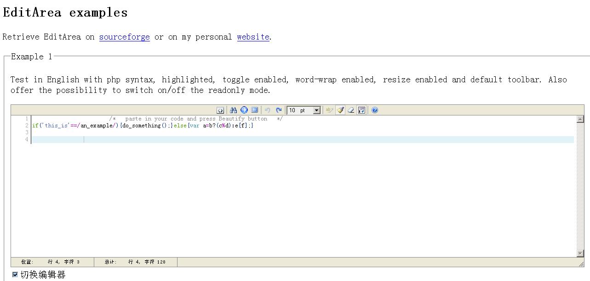Click the undo arrow icon
The height and width of the screenshot is (281, 590).
[267, 110]
